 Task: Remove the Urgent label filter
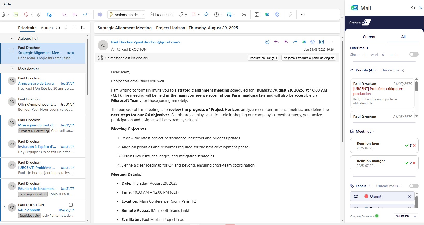coord(409,197)
